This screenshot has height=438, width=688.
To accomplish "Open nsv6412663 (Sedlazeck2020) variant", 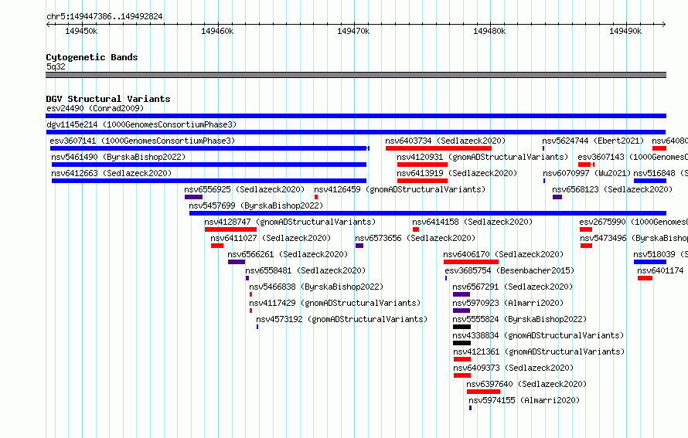I will 111,173.
